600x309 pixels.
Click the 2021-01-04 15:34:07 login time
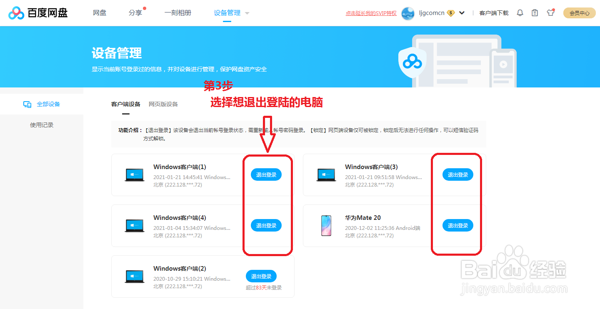(192, 228)
